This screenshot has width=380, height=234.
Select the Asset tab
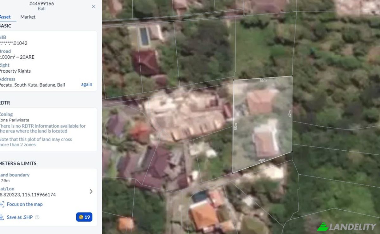click(5, 17)
